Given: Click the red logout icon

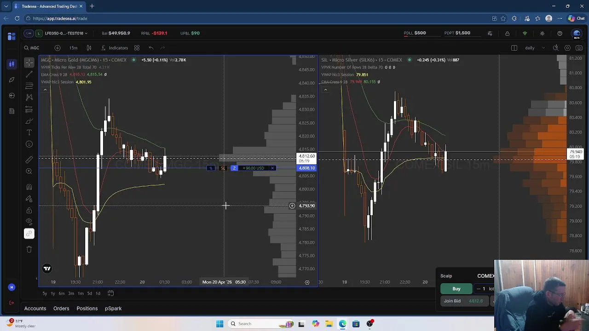Looking at the screenshot, I should [12, 303].
